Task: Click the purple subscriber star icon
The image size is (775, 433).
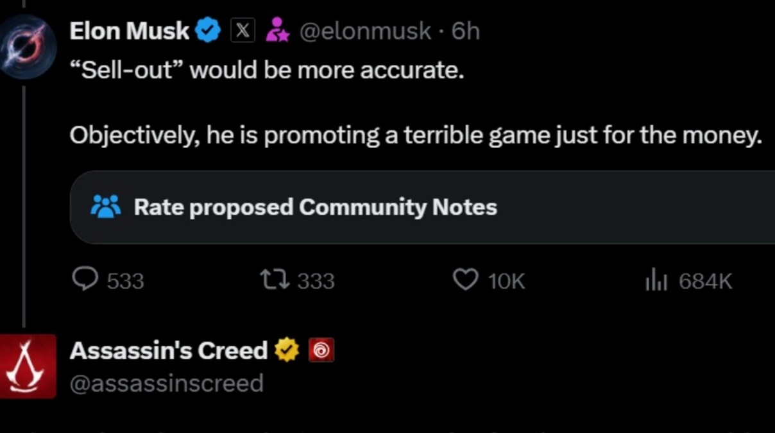Action: coord(278,31)
